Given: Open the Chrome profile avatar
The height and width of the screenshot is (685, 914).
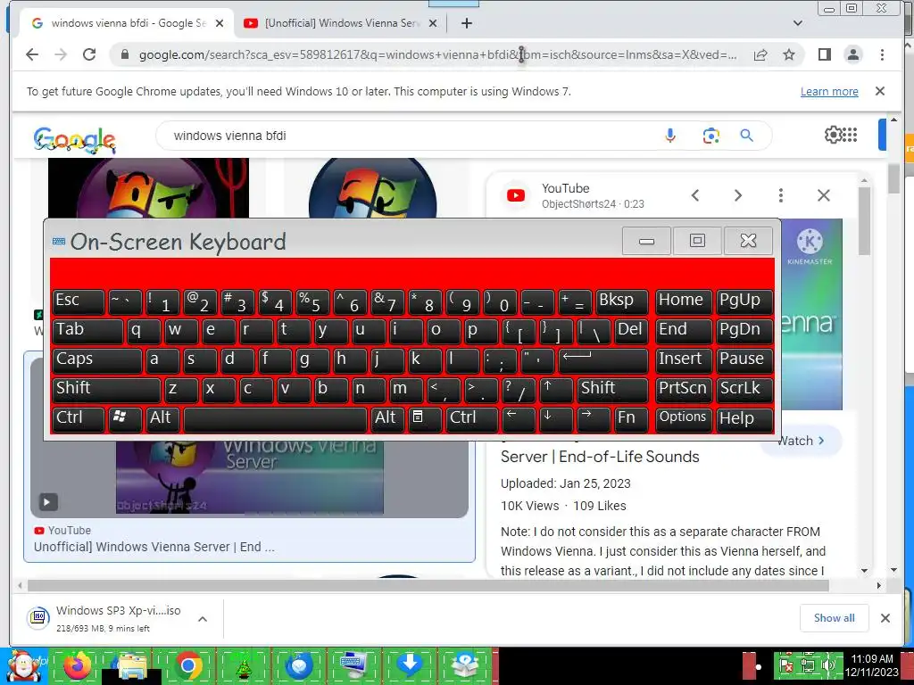Looking at the screenshot, I should coord(852,54).
